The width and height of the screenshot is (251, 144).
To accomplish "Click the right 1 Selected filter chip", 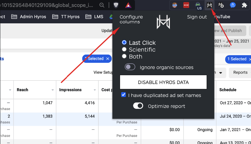I will click(238, 59).
